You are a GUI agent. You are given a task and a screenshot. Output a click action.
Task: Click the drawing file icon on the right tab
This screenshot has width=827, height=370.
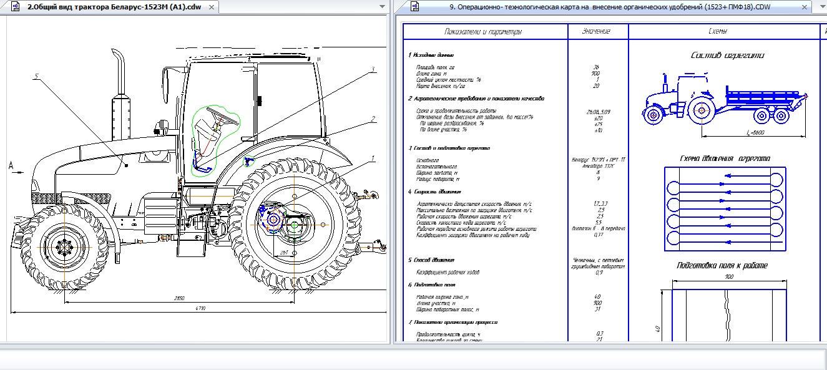[414, 7]
